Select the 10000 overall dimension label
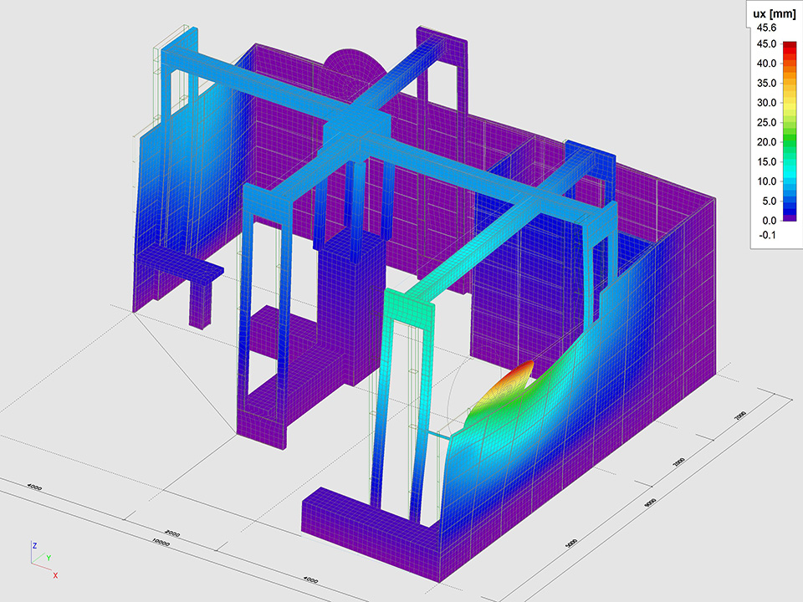The width and height of the screenshot is (803, 602). point(161,542)
